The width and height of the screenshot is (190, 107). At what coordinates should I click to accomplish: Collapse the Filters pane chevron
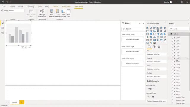pyautogui.click(x=143, y=23)
